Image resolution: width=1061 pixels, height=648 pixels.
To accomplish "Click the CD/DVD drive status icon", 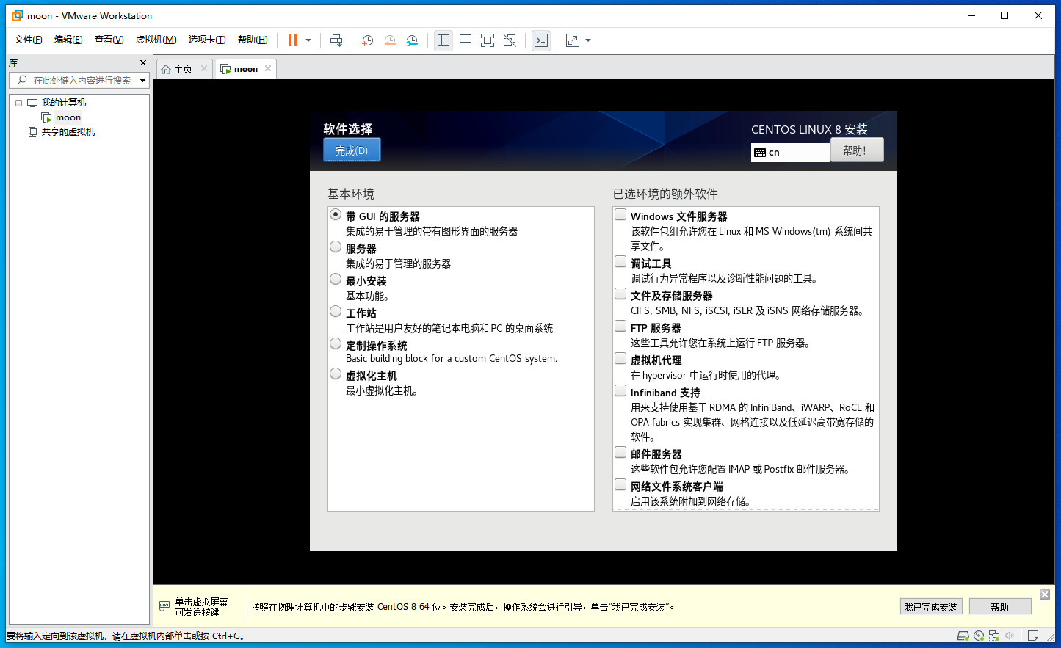I will click(978, 636).
